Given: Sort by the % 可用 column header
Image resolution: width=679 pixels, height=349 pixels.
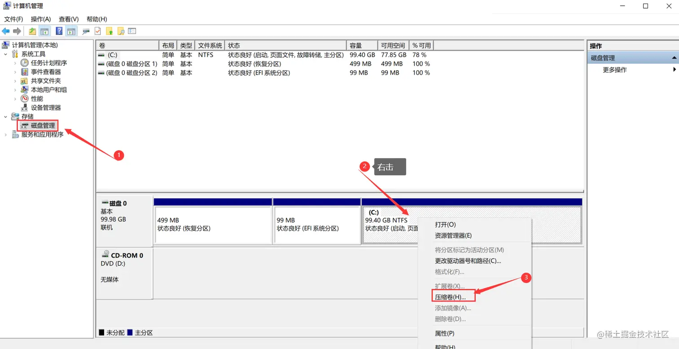Looking at the screenshot, I should (x=421, y=45).
